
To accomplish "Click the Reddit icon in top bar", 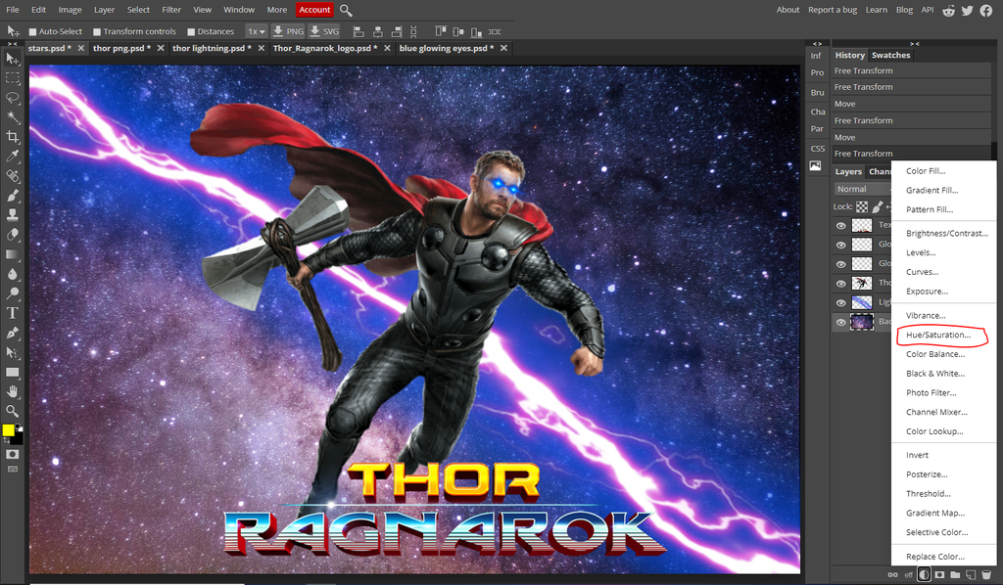I will tap(948, 11).
